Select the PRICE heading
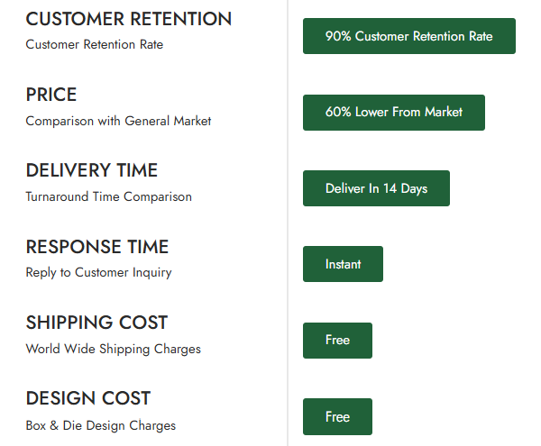541x446 pixels. pyautogui.click(x=51, y=95)
